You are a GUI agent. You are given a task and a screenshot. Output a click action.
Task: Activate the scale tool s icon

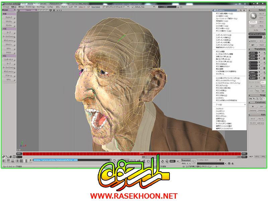(x=264, y=53)
